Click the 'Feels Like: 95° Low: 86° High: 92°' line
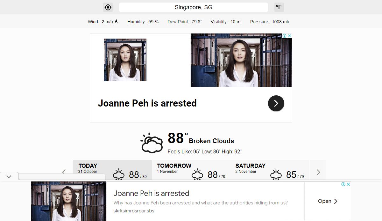Screen dimensions: 382x221 pos(205,151)
